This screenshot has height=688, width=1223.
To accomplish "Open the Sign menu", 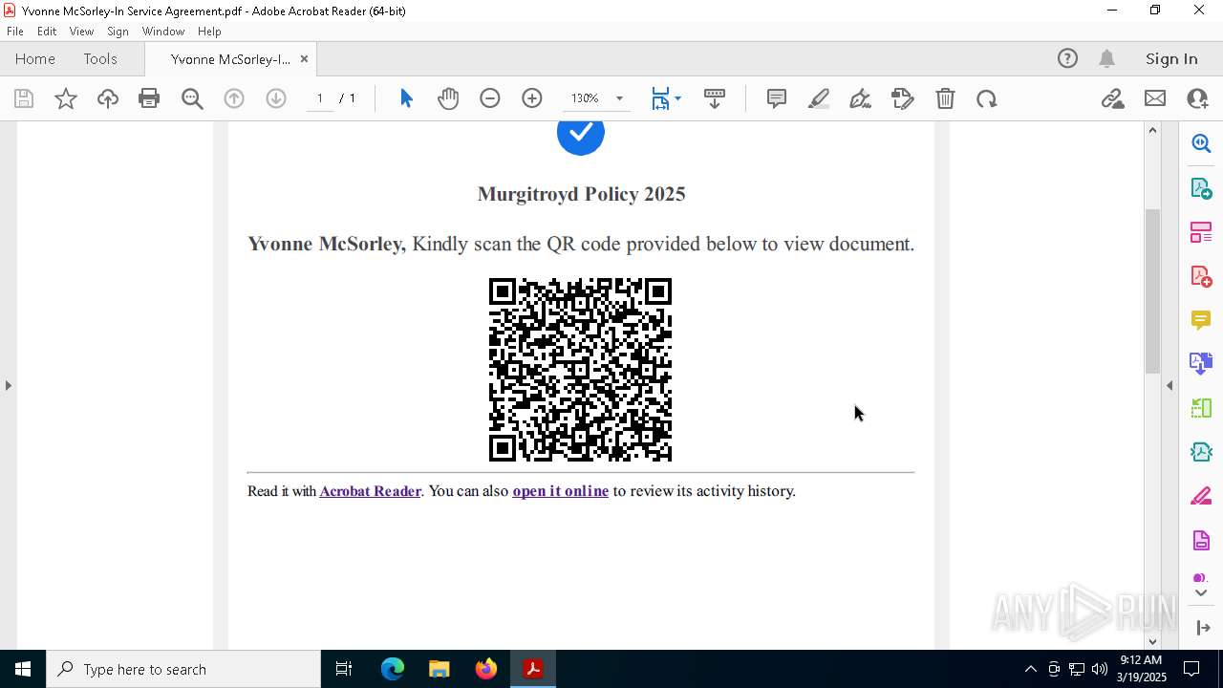I will (118, 32).
